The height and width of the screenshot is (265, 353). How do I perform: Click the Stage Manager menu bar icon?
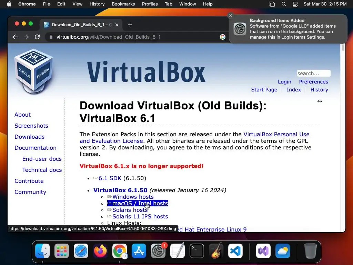point(272,4)
